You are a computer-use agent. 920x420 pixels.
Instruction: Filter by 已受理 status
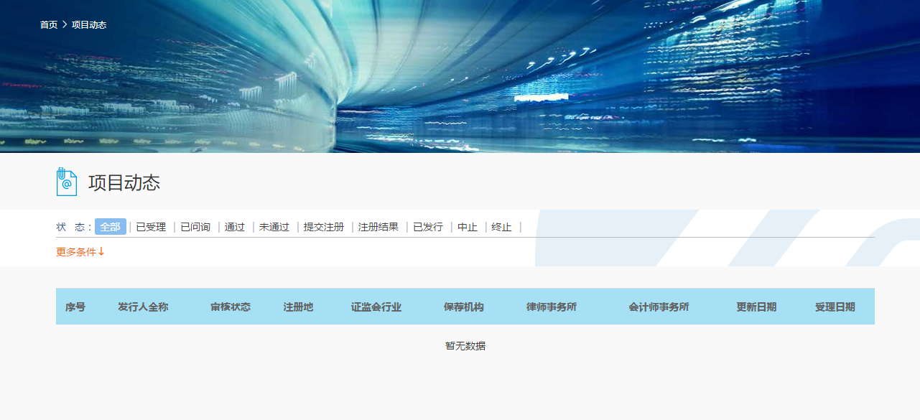[151, 227]
